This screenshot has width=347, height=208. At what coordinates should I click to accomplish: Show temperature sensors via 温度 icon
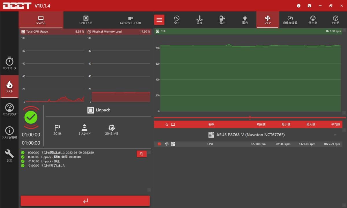199,20
